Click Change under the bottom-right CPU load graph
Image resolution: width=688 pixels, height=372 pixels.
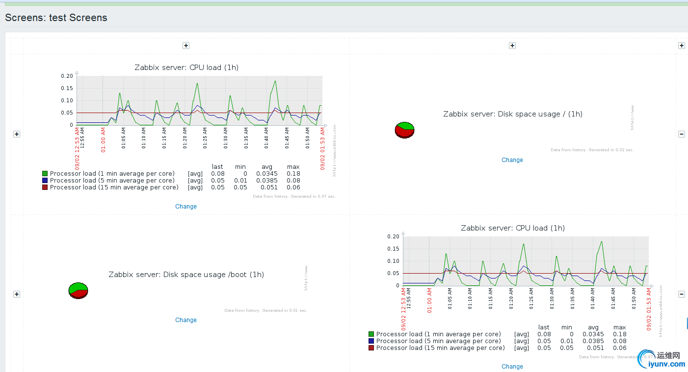coord(512,367)
